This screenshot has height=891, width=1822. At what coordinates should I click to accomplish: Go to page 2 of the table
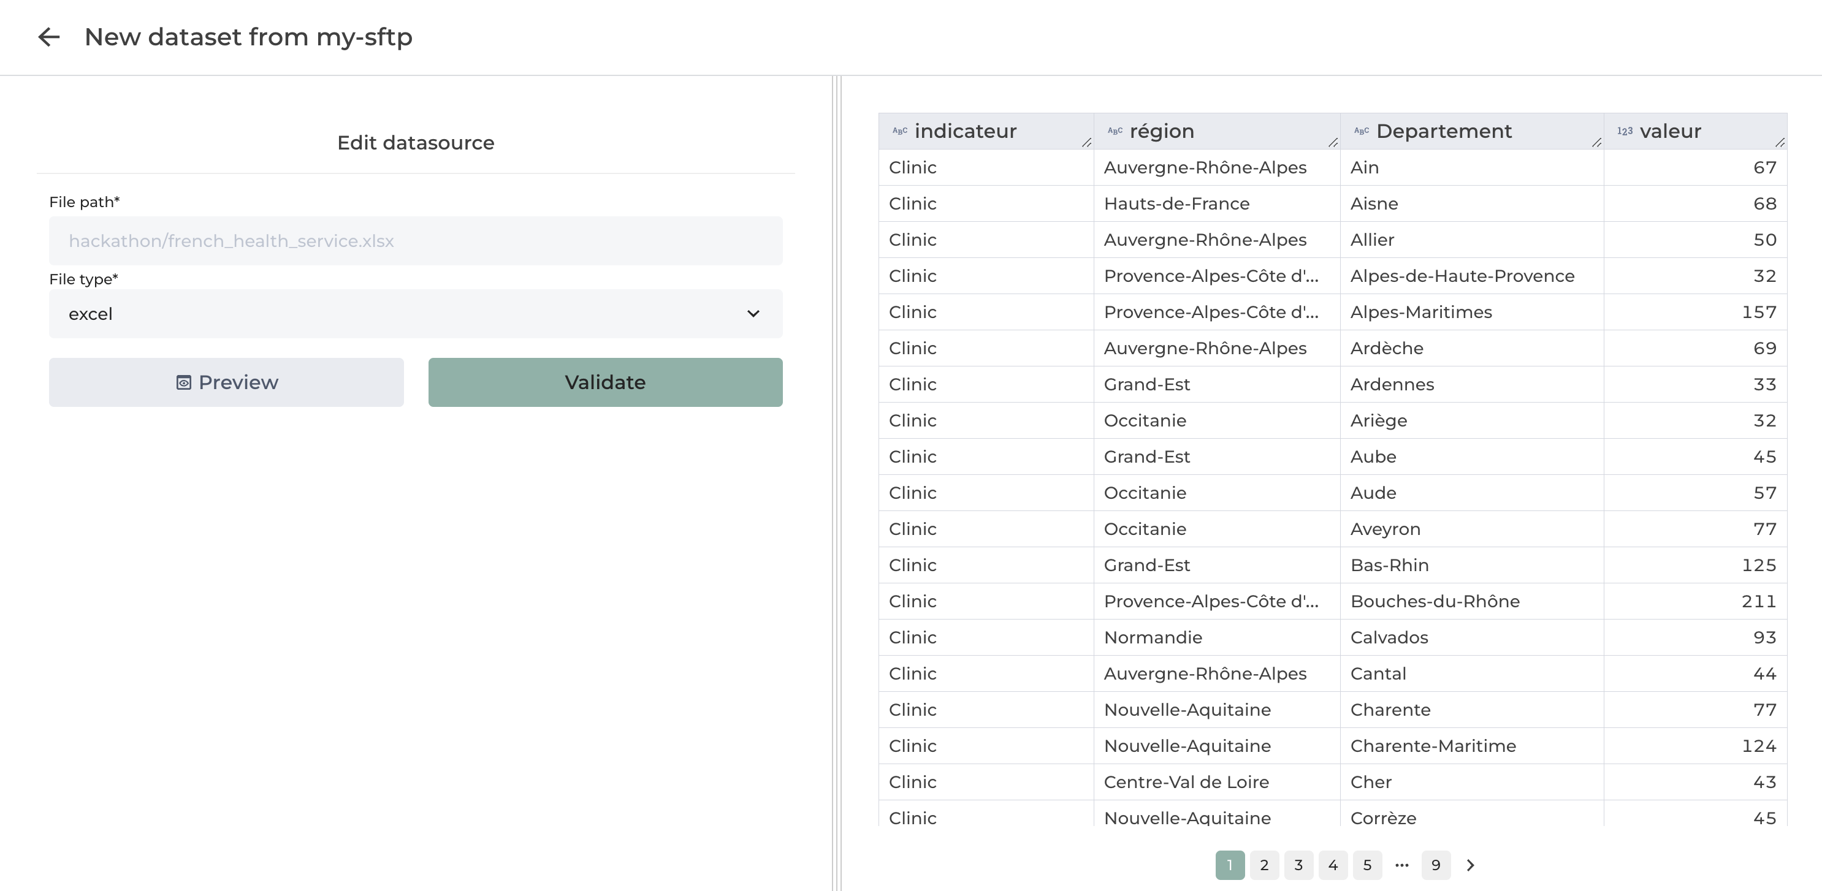coord(1264,865)
